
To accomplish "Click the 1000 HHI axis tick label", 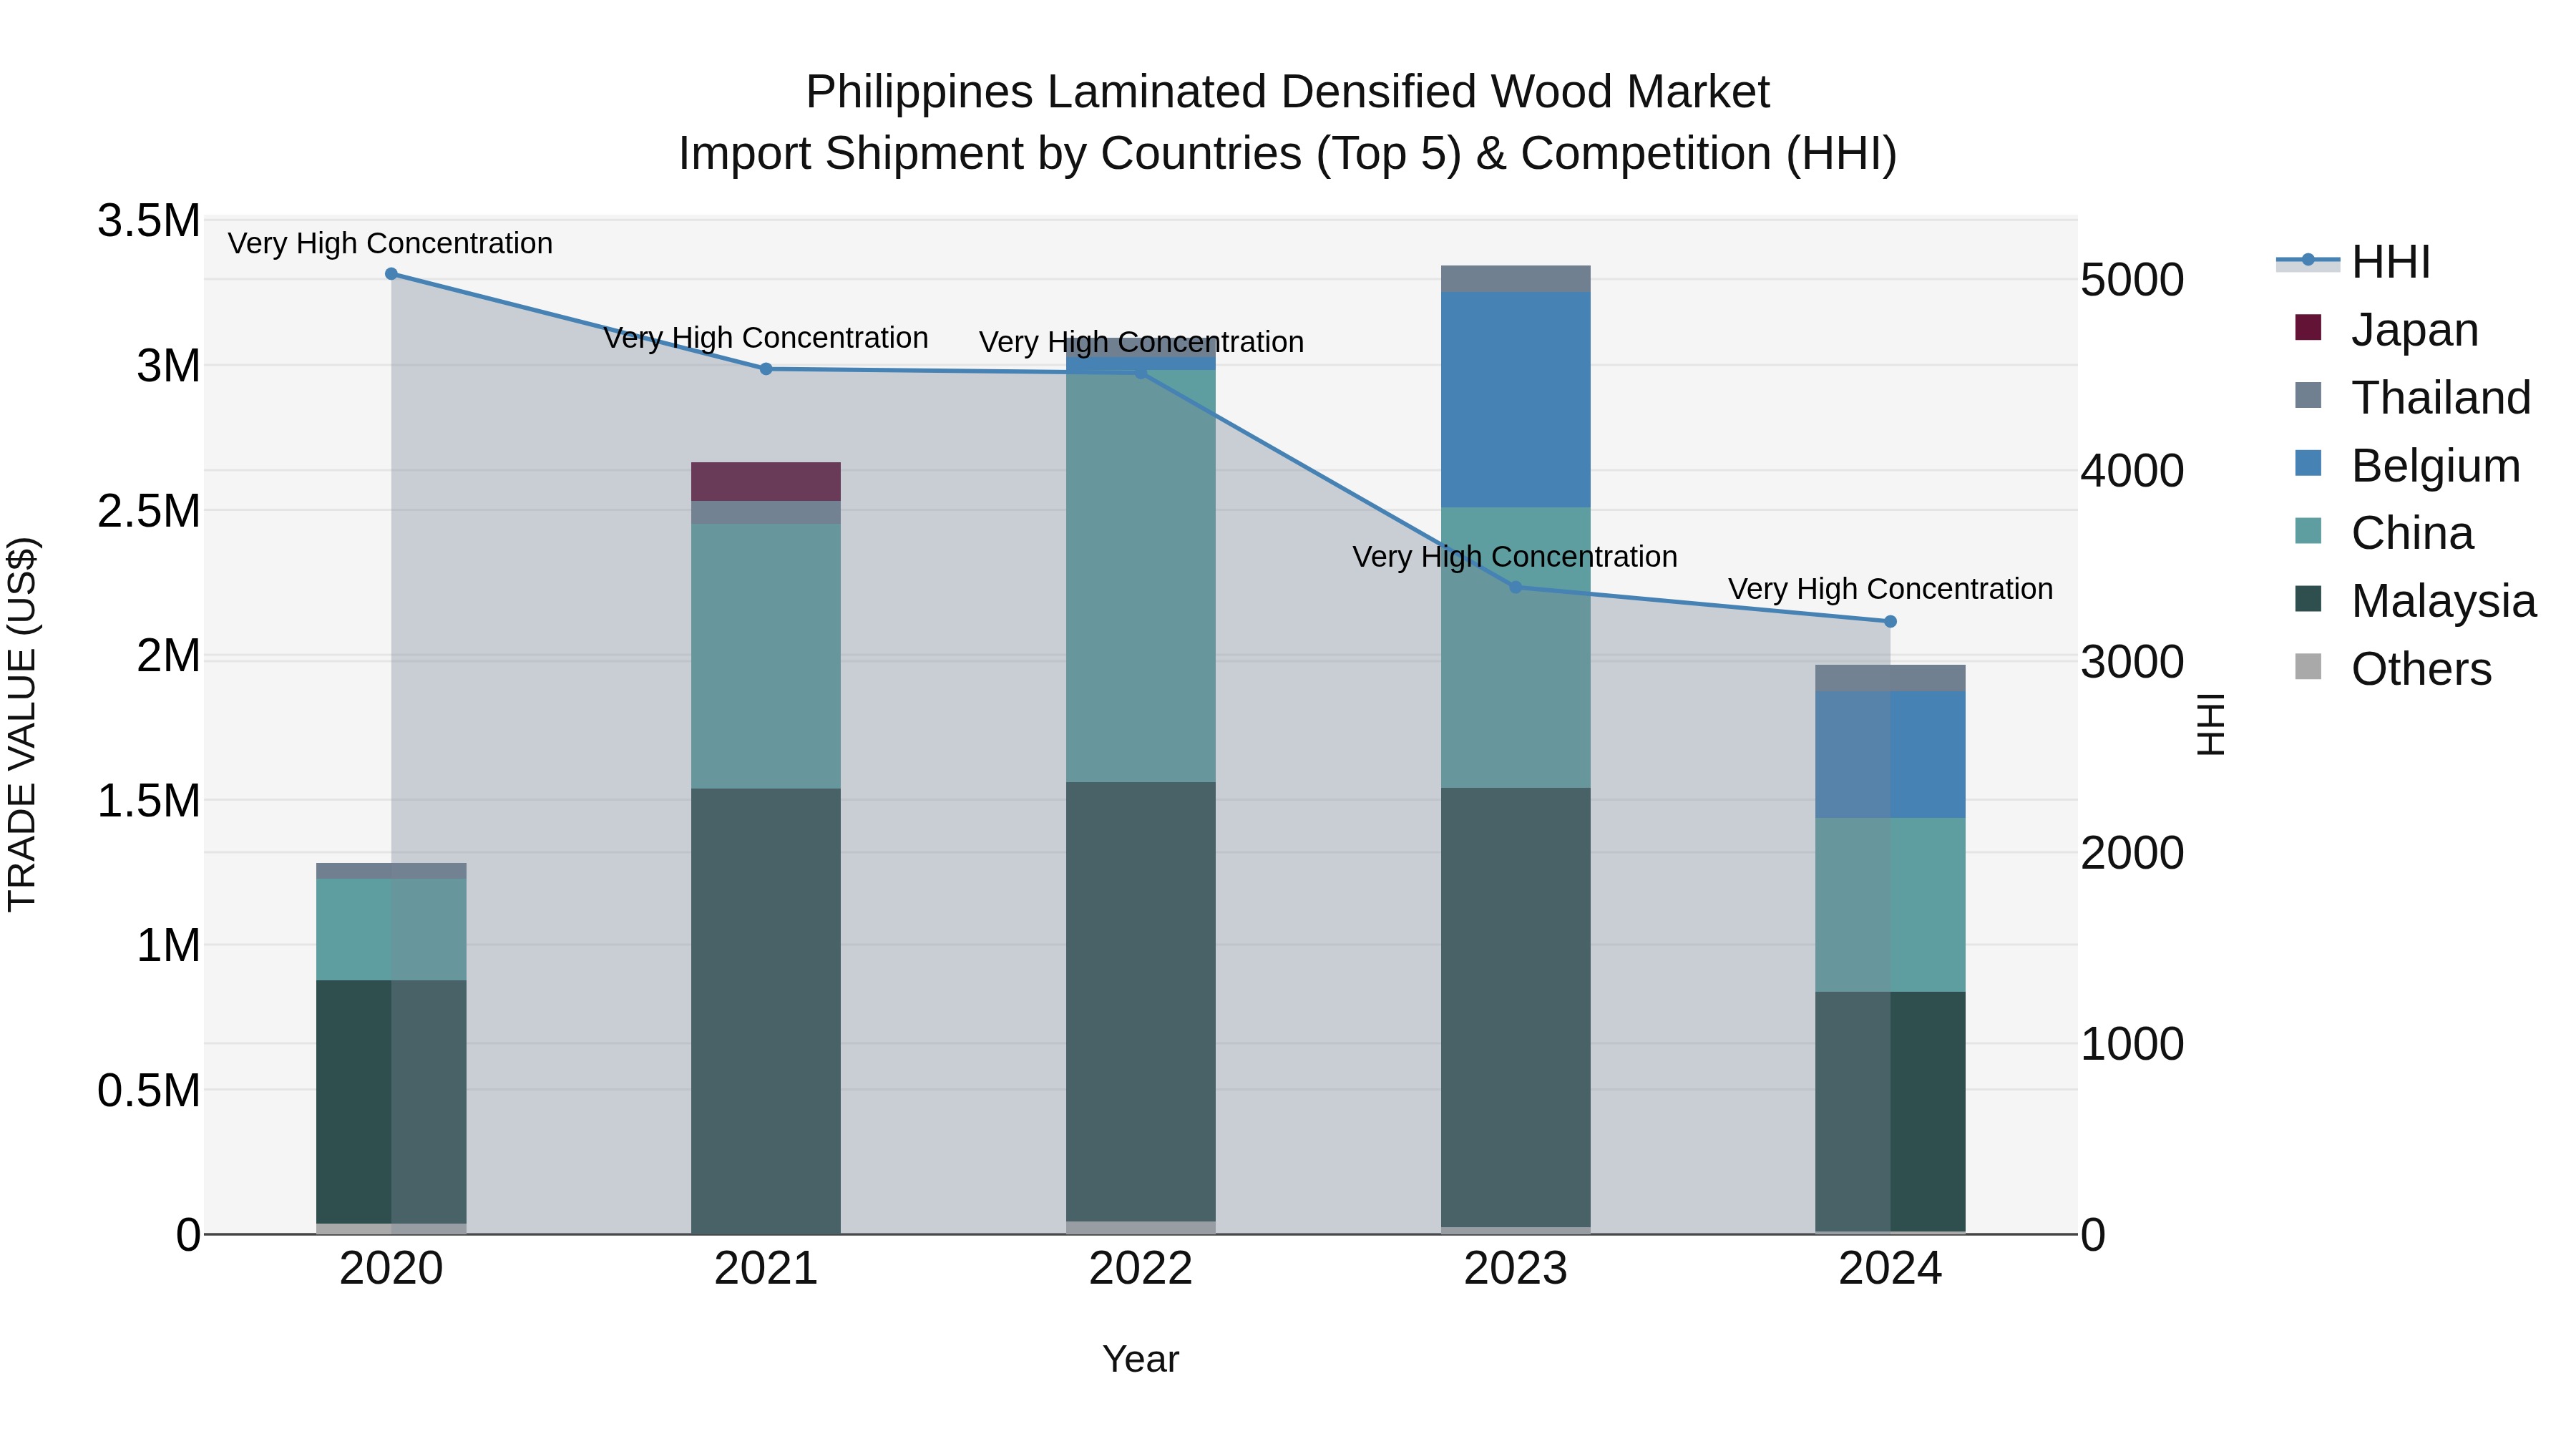I will coord(2132,1044).
